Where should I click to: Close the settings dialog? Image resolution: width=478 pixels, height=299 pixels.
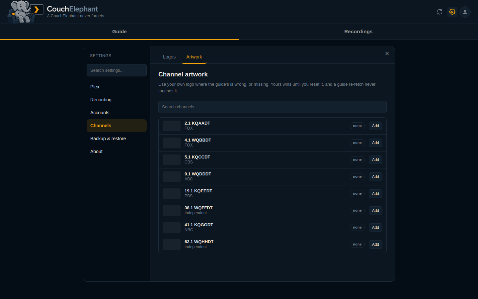pyautogui.click(x=387, y=53)
